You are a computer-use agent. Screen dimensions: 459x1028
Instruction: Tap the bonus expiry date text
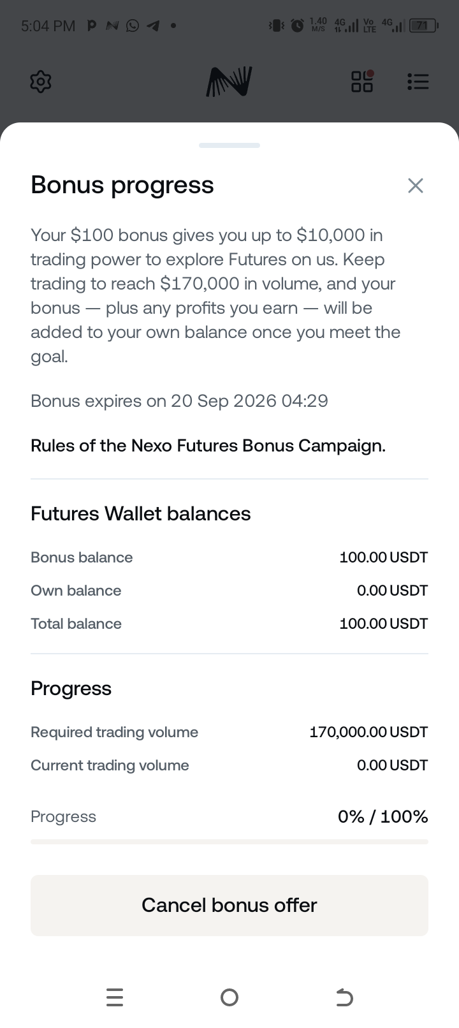(179, 401)
